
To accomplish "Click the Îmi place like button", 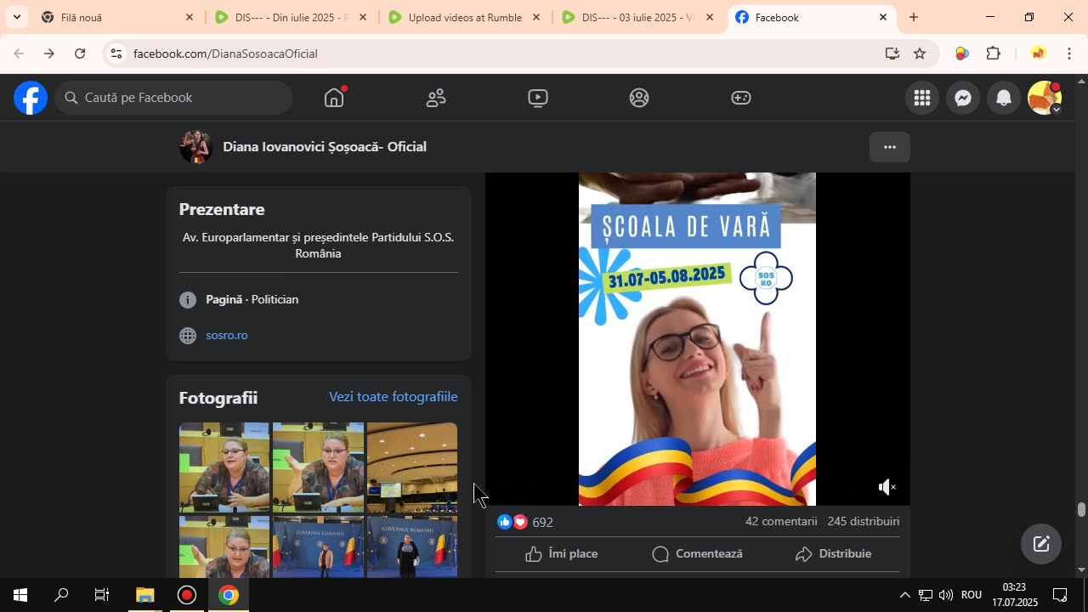I will (x=561, y=554).
